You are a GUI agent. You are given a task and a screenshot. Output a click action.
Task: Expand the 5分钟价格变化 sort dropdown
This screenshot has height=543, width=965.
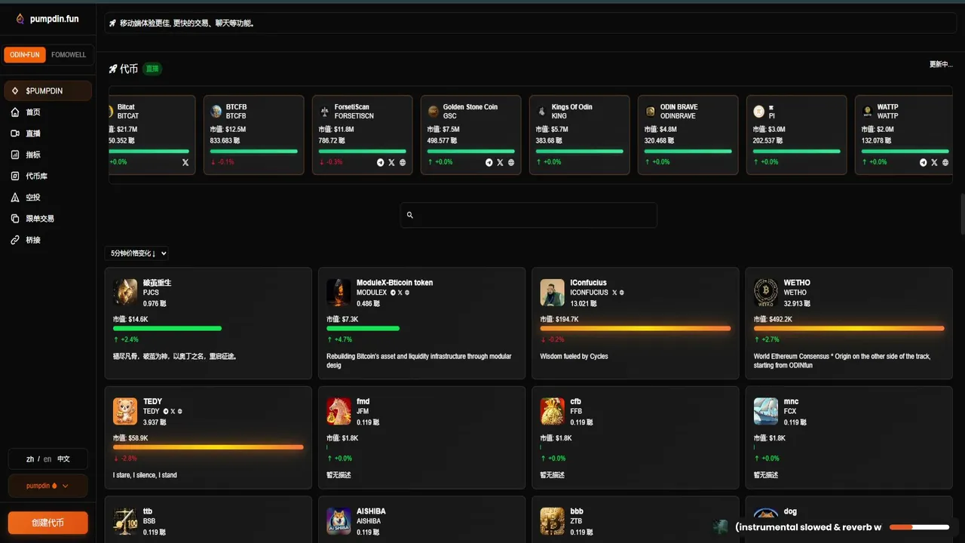tap(137, 253)
